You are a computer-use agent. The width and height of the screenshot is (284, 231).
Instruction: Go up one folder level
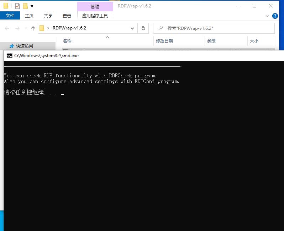tap(33, 28)
